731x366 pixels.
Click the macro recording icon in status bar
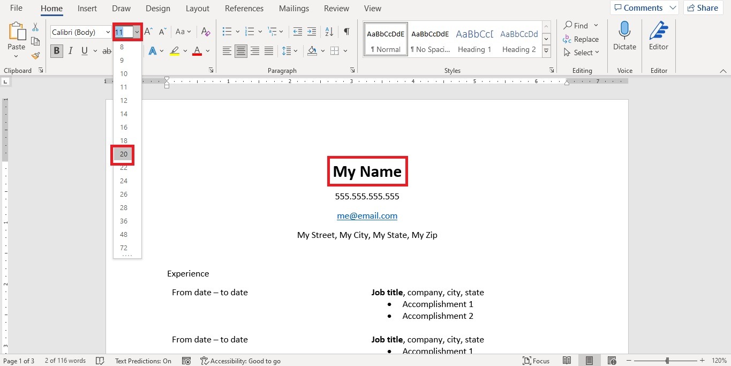click(186, 361)
